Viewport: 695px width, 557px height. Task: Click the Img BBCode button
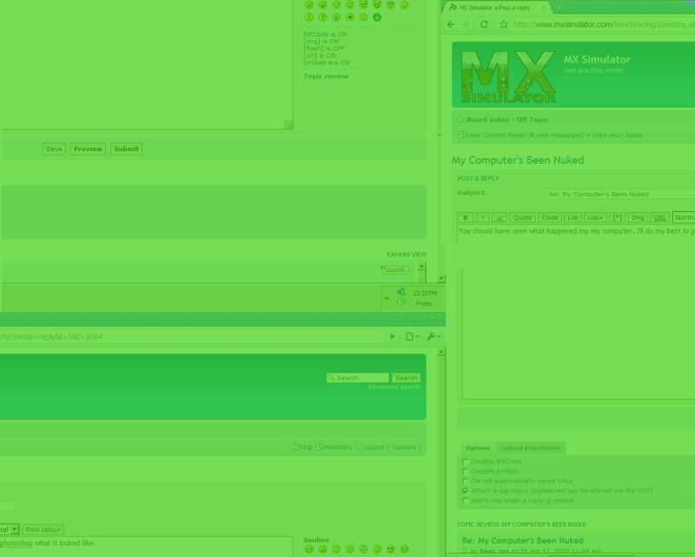pyautogui.click(x=639, y=217)
